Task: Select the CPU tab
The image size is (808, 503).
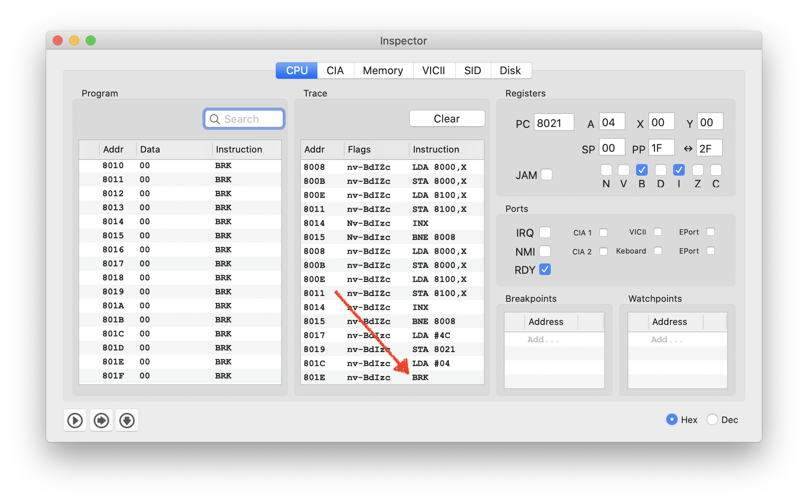Action: coord(297,71)
